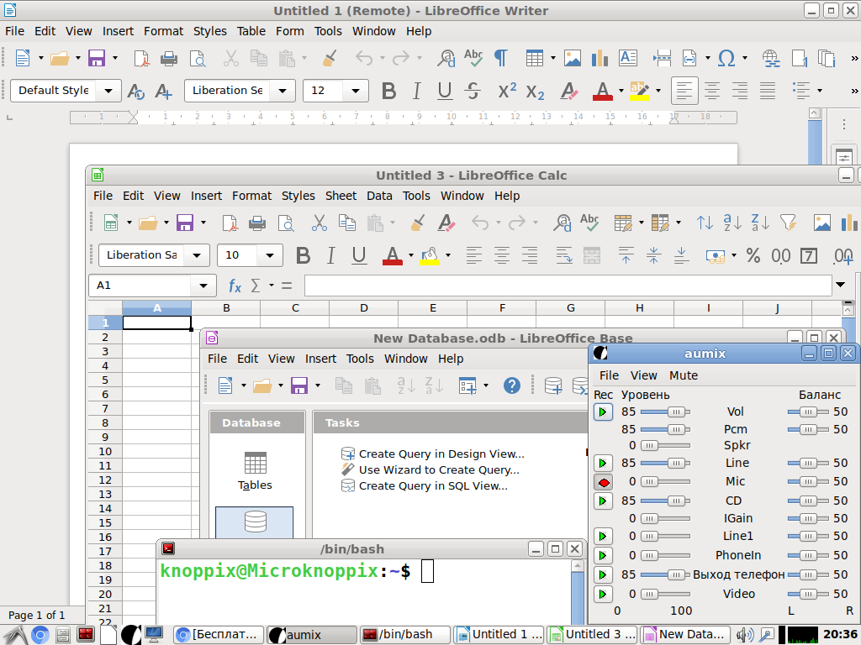Screen dimensions: 861x645
Task: Toggle CD play button in aumix
Action: tap(603, 501)
